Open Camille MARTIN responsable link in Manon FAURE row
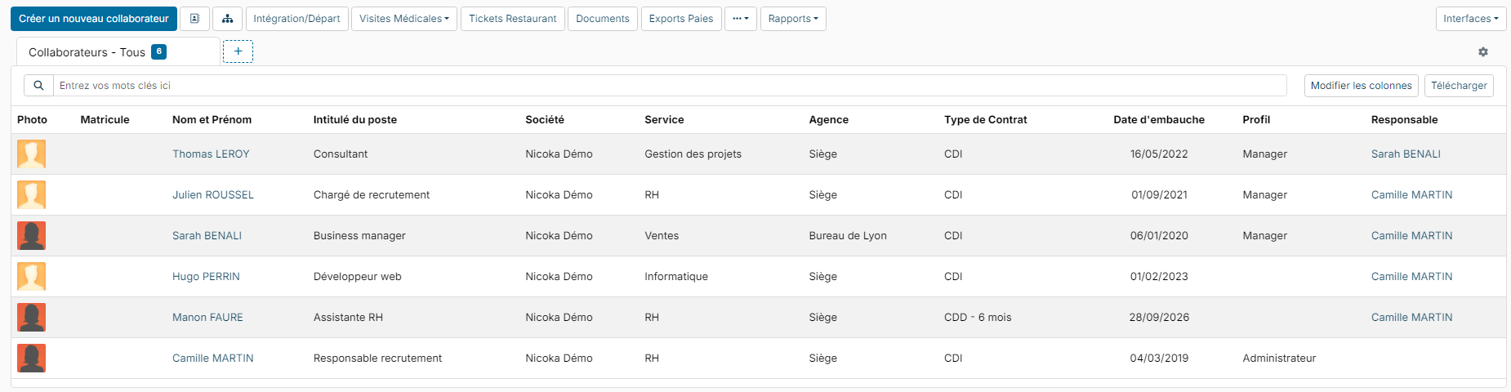The image size is (1511, 392). click(x=1411, y=317)
